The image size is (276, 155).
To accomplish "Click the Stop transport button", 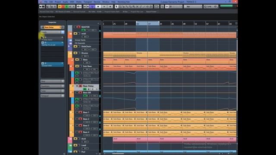I will tap(98, 6).
